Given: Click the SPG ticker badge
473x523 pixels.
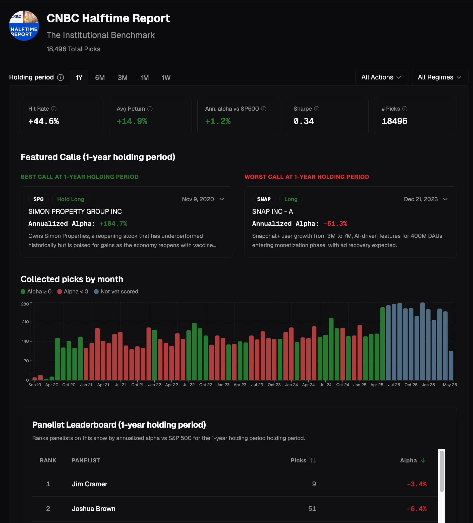Looking at the screenshot, I should [38, 199].
